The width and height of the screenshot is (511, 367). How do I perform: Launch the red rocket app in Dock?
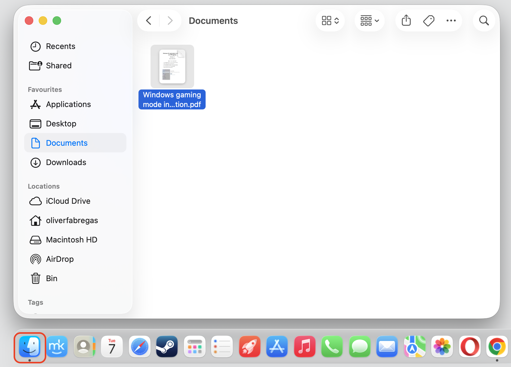coord(249,346)
